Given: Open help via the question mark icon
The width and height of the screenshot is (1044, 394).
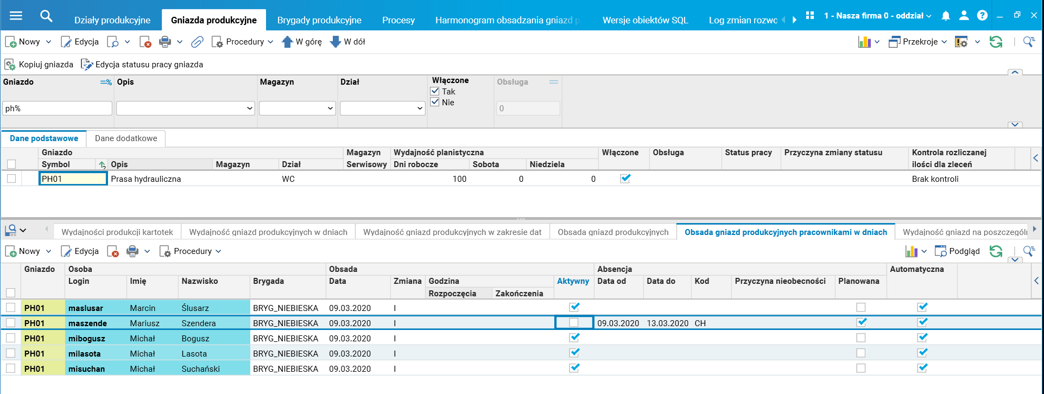Looking at the screenshot, I should (x=982, y=16).
